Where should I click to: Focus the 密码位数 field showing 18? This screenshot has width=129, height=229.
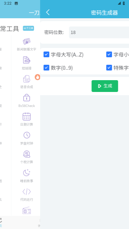[x=99, y=32]
